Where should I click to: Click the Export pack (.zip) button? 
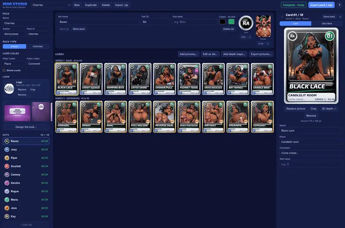pos(321,5)
